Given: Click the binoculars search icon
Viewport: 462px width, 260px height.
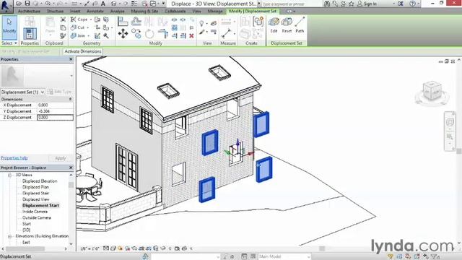Looking at the screenshot, I should click(327, 4).
